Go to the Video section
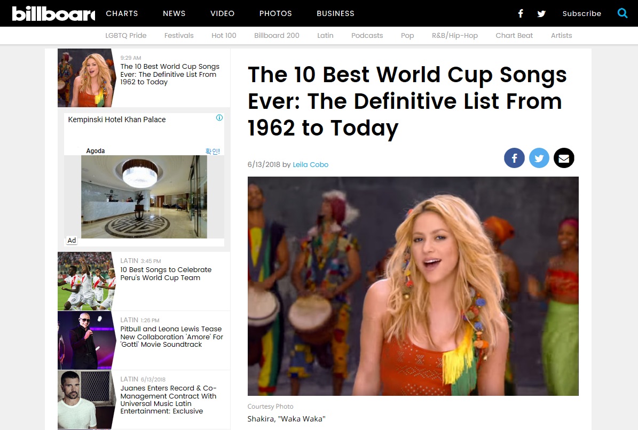 pyautogui.click(x=222, y=13)
